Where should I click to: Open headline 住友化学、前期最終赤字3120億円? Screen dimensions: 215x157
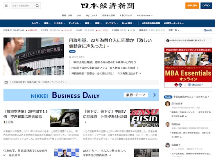(x=25, y=153)
